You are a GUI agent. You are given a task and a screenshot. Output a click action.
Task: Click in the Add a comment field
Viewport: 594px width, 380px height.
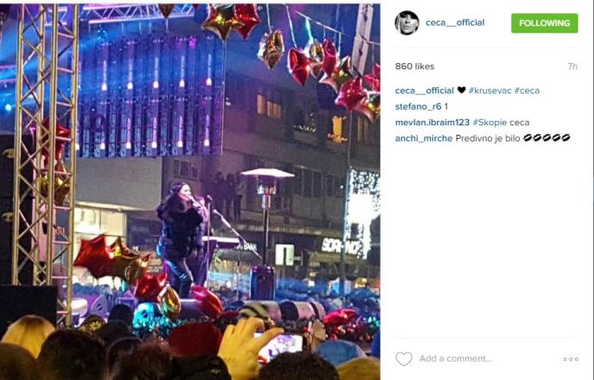[489, 358]
